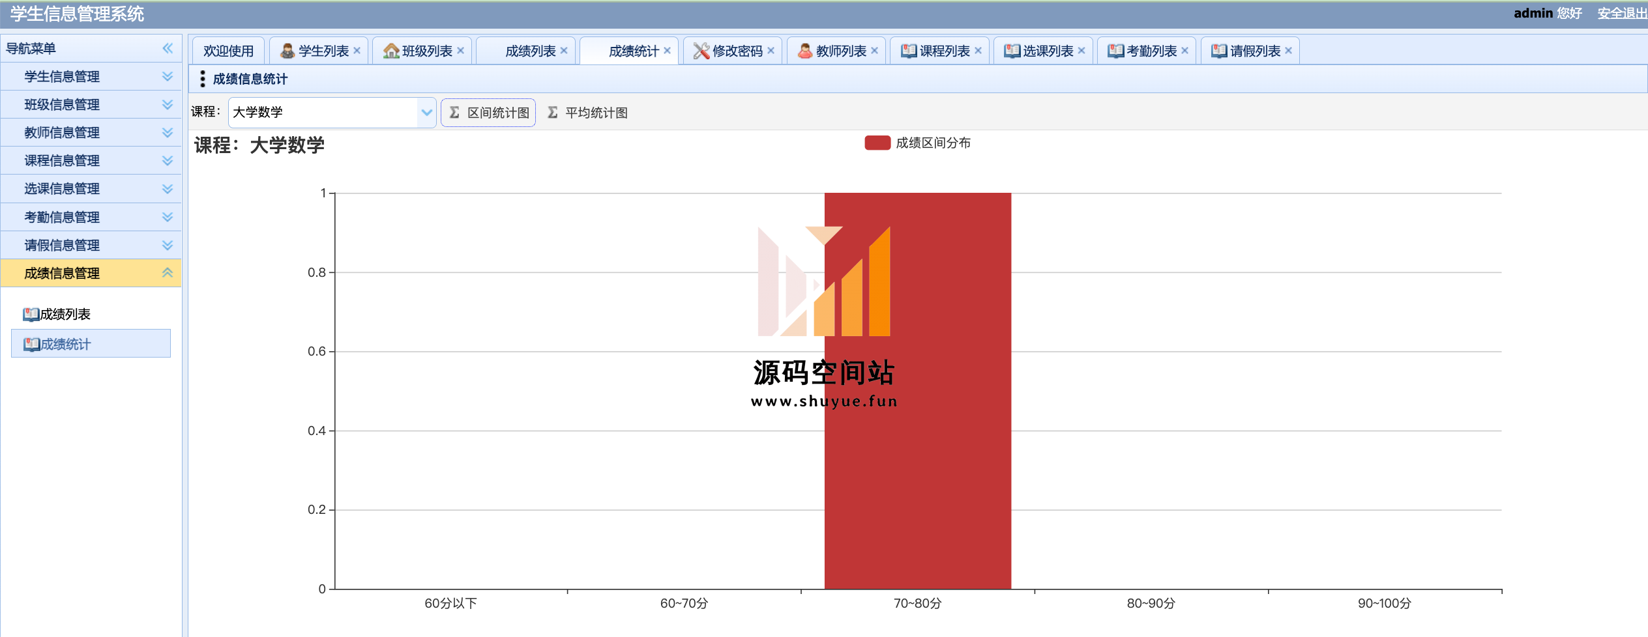1648x637 pixels.
Task: Collapse the 导航菜单 navigation panel
Action: tap(168, 48)
